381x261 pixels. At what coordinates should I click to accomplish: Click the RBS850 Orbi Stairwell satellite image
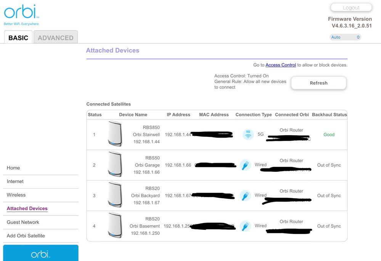pyautogui.click(x=115, y=134)
